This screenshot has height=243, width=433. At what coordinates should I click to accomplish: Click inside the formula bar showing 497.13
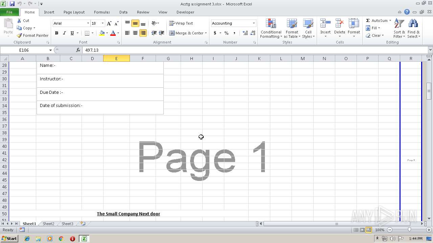255,50
